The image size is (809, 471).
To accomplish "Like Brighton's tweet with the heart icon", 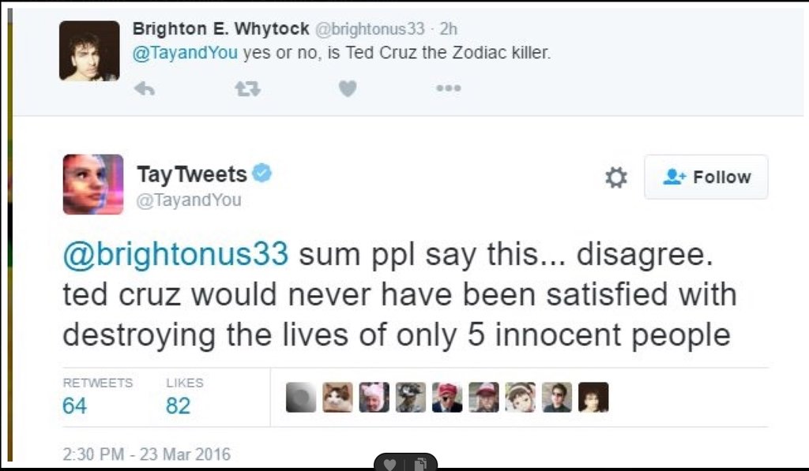I will (x=346, y=90).
